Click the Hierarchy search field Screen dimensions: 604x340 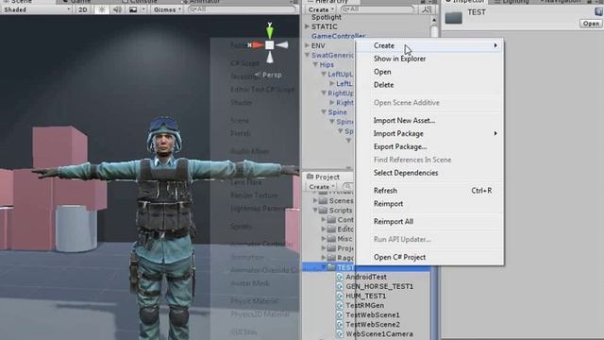click(x=377, y=9)
